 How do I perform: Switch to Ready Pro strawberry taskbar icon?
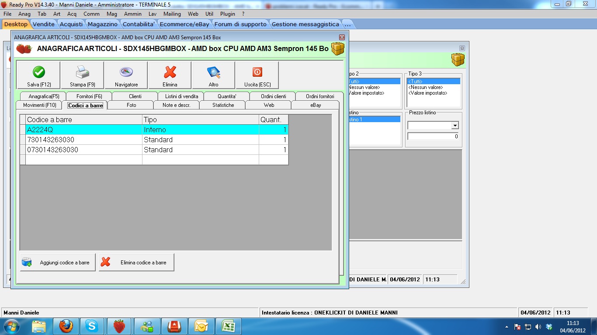[119, 326]
